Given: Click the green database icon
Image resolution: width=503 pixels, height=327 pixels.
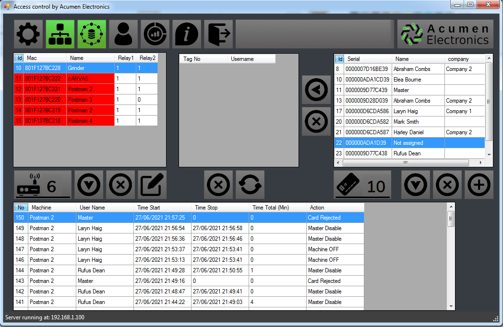Looking at the screenshot, I should tap(92, 35).
